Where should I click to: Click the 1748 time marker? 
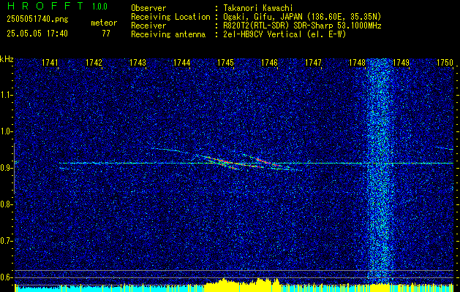[x=357, y=62]
